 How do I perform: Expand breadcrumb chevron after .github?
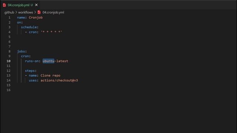16,12
